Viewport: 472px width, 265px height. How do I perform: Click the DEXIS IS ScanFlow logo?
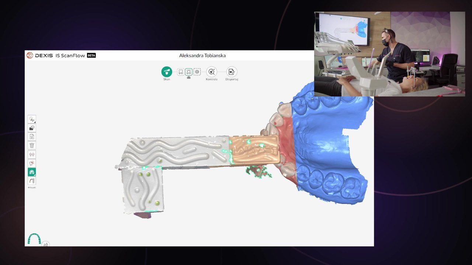pos(56,56)
